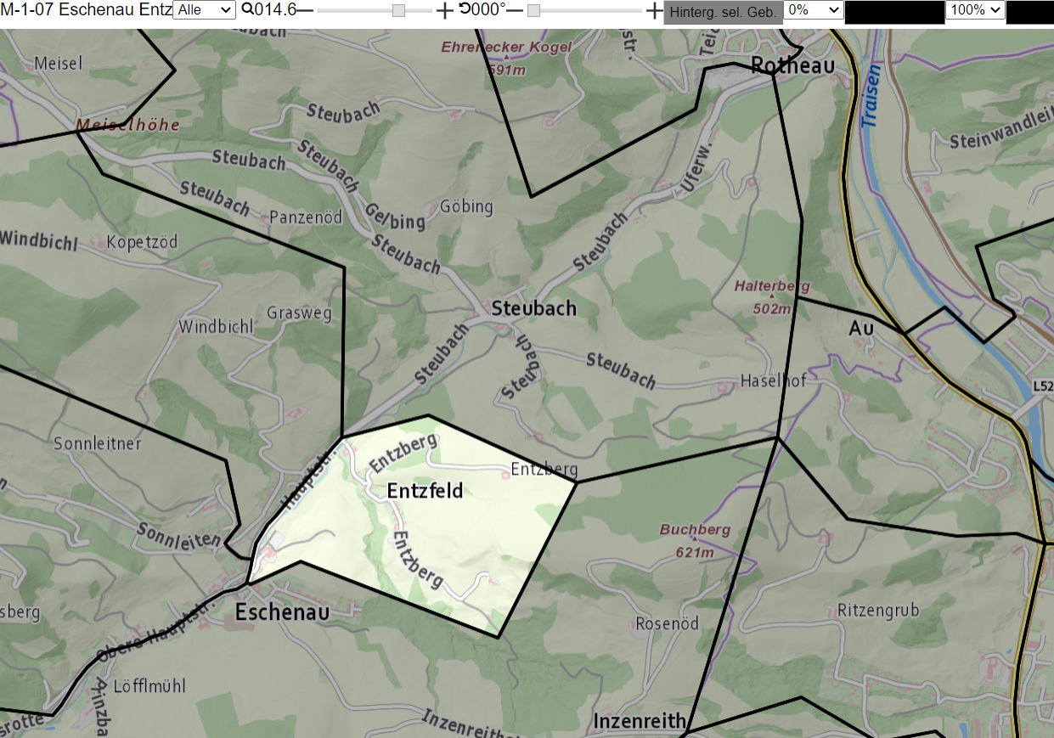Viewport: 1054px width, 738px height.
Task: Click the zoom slider handle
Action: [399, 10]
